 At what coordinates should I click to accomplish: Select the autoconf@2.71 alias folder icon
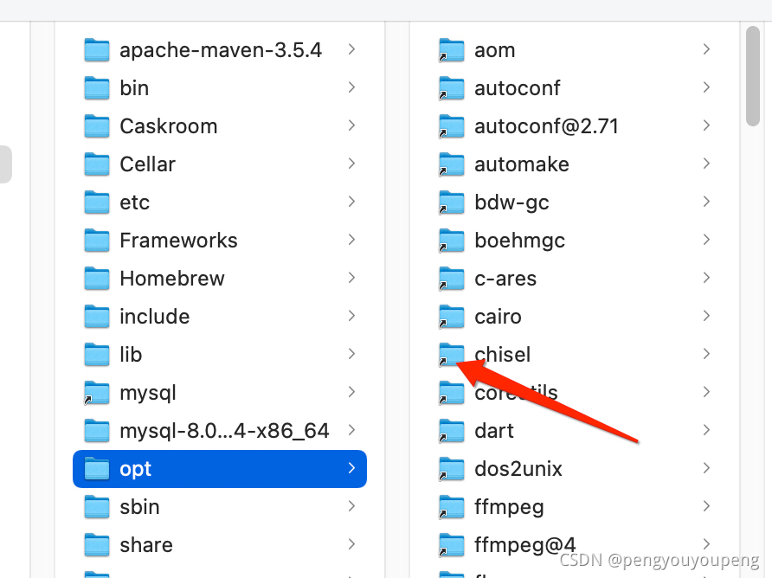tap(452, 126)
